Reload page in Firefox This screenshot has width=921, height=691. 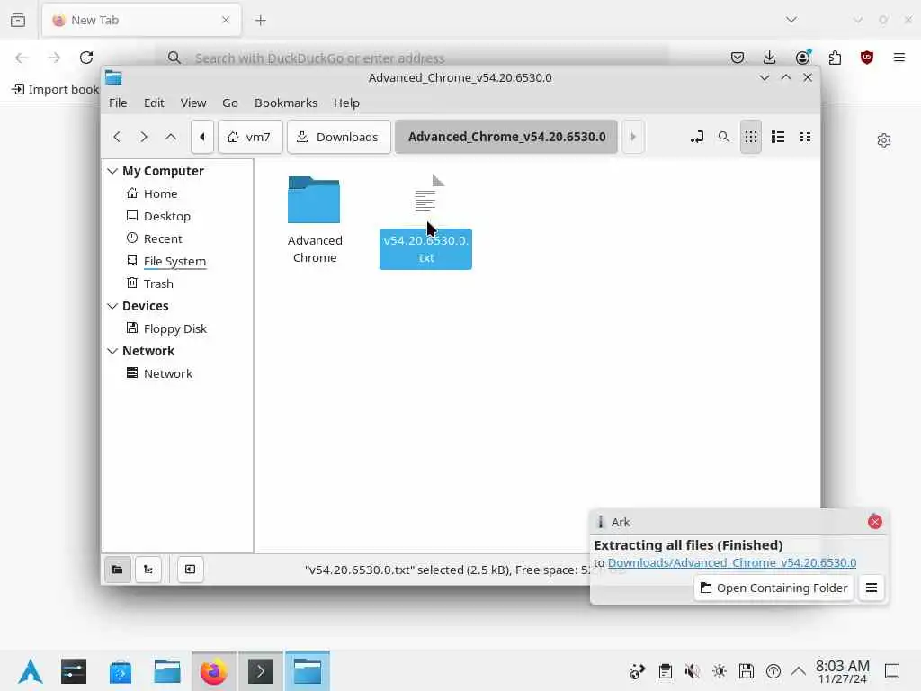tap(86, 58)
